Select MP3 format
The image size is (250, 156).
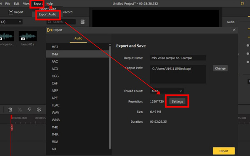click(77, 47)
